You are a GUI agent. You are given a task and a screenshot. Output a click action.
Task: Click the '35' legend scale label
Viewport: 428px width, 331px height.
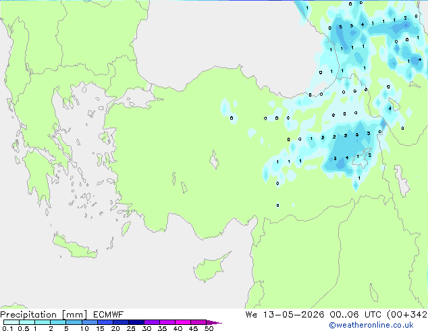(x=162, y=328)
